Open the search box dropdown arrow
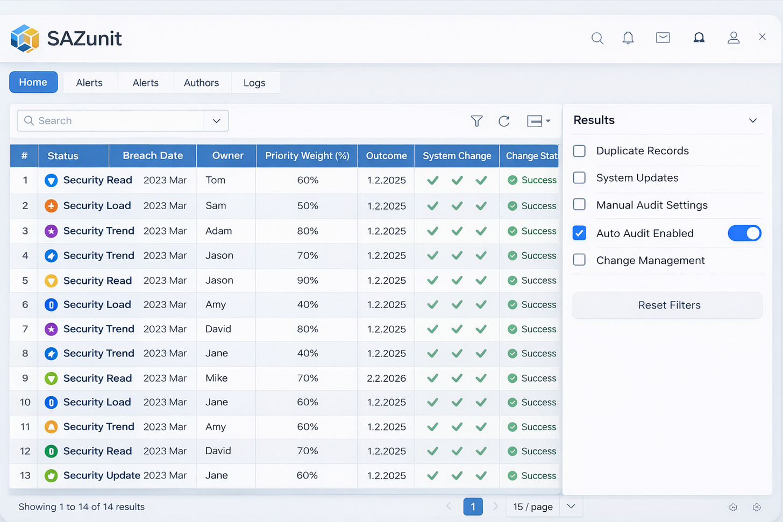This screenshot has width=783, height=522. [216, 121]
